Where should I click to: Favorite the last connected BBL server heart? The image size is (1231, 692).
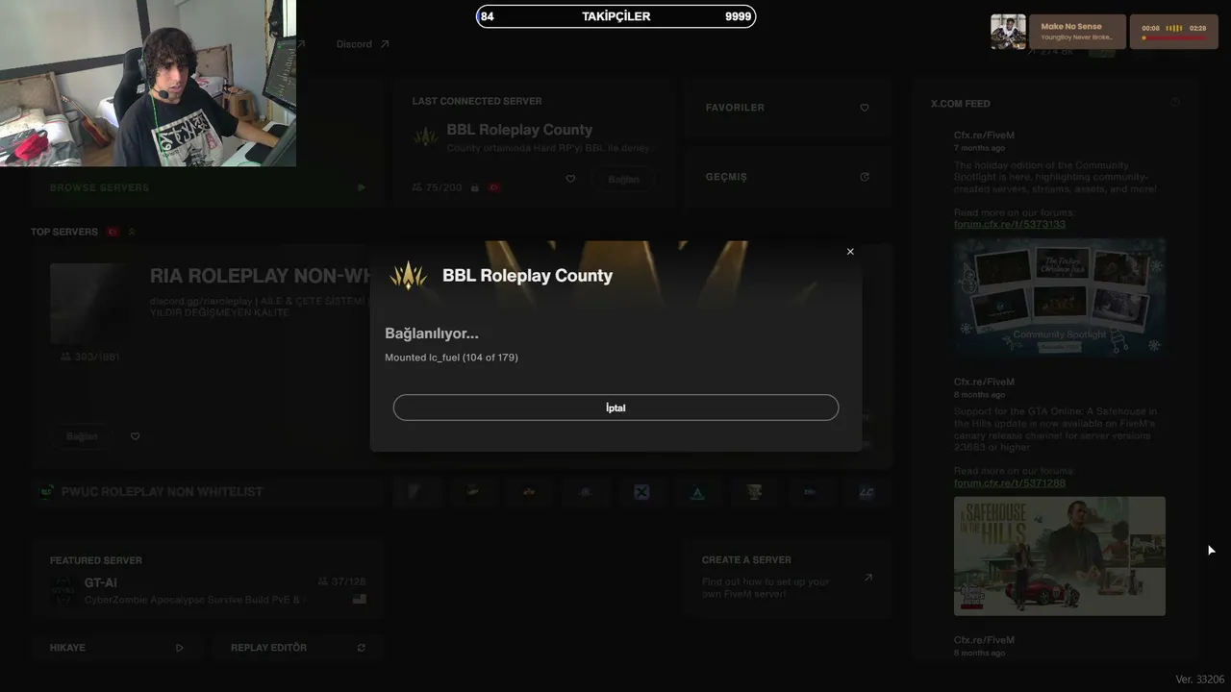(x=570, y=179)
